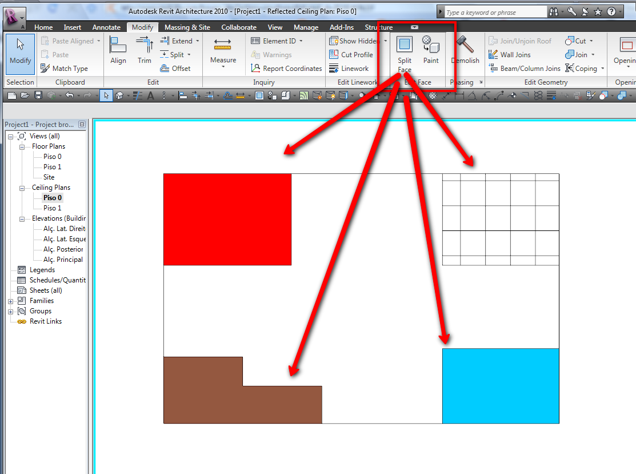The height and width of the screenshot is (474, 636).
Task: Expand the Families tree node
Action: point(10,301)
